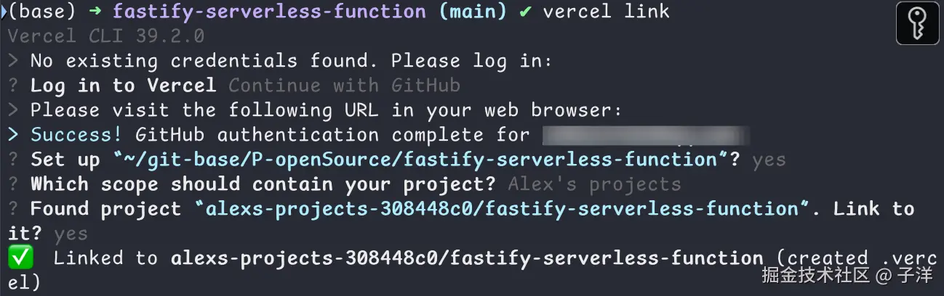Click the 'yes' answer after Set up path
This screenshot has width=944, height=296.
769,161
